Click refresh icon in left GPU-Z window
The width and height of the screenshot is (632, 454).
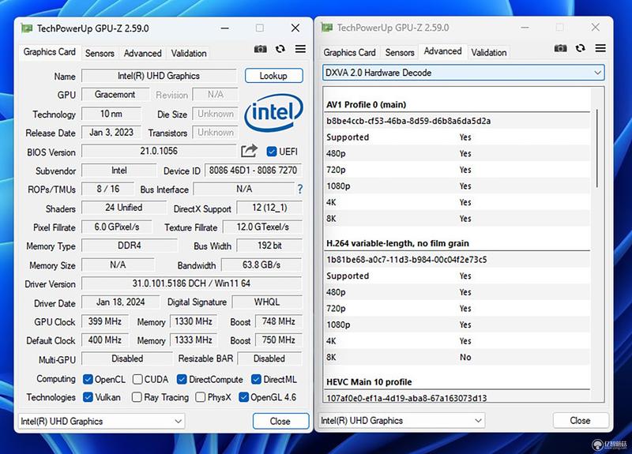280,49
